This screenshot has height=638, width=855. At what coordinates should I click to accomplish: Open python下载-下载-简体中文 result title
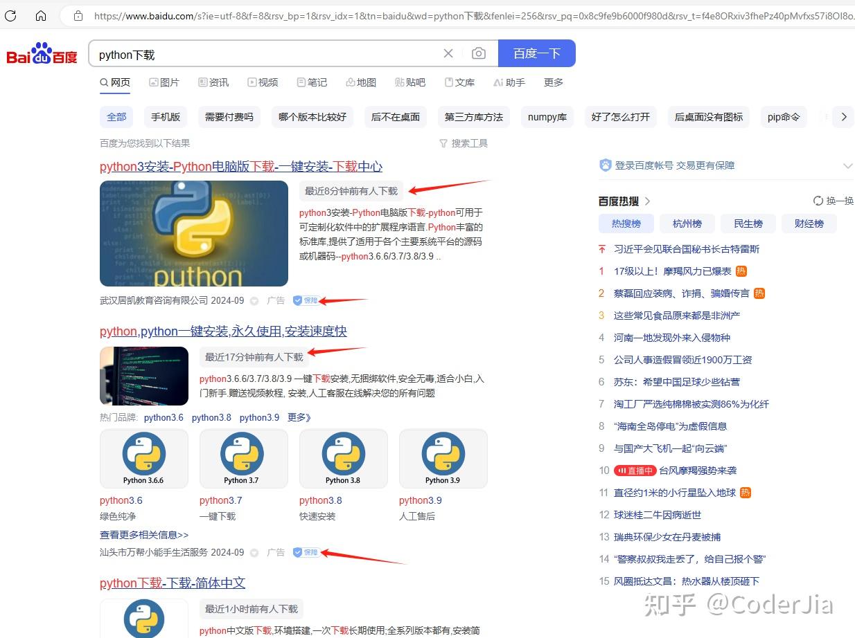[x=173, y=583]
